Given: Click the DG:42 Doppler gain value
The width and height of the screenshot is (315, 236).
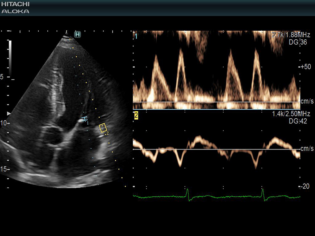Looking at the screenshot, I should pyautogui.click(x=293, y=121).
